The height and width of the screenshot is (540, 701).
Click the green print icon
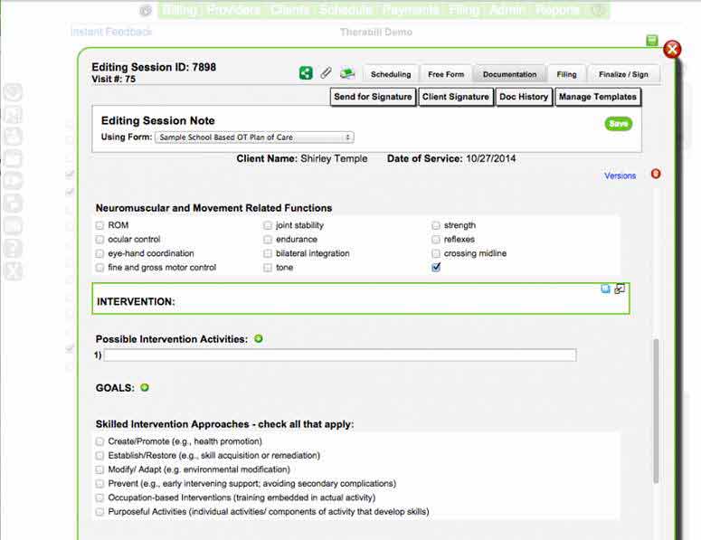tap(346, 73)
